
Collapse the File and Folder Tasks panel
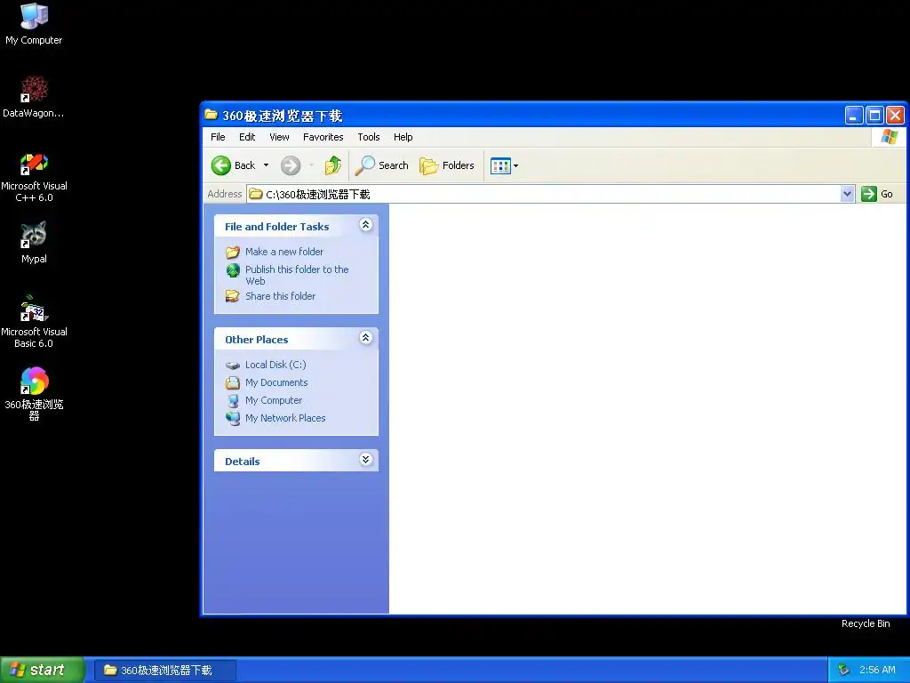365,225
